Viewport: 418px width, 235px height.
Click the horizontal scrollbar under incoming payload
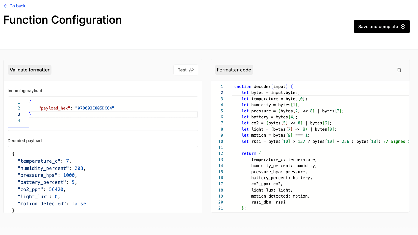(x=18, y=127)
